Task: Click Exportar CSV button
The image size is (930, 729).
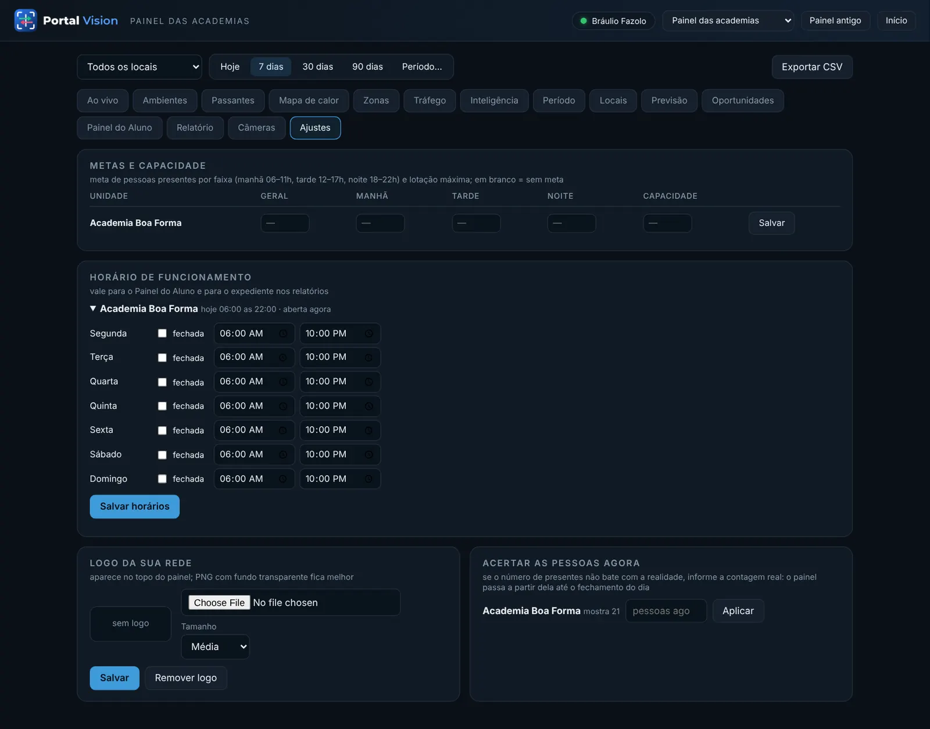Action: [811, 67]
